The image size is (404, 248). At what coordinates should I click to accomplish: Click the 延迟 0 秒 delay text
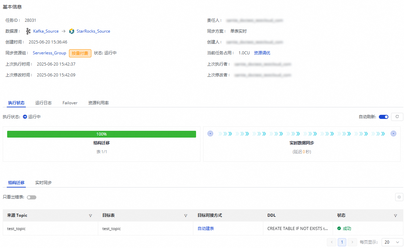tap(302, 152)
